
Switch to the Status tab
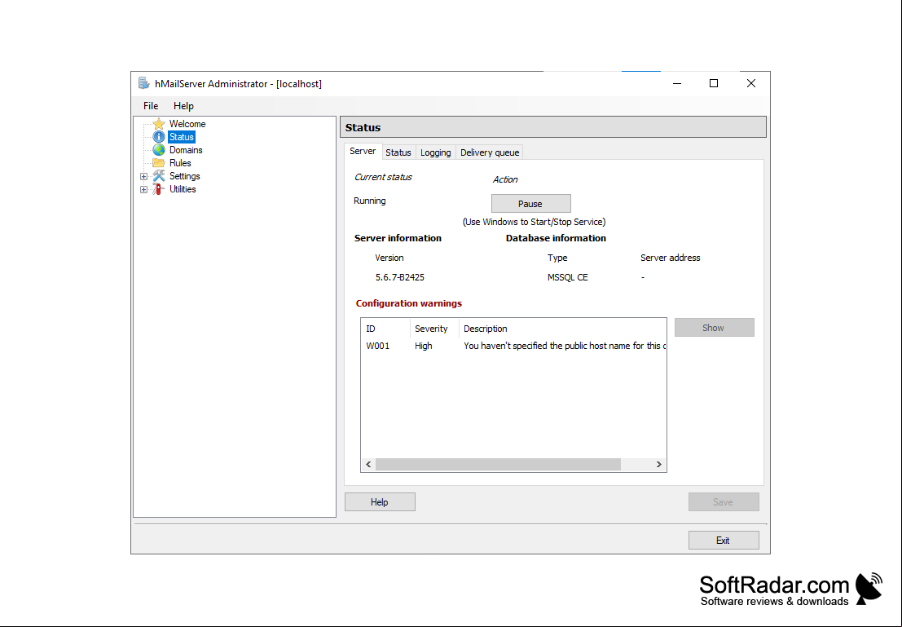(x=398, y=152)
